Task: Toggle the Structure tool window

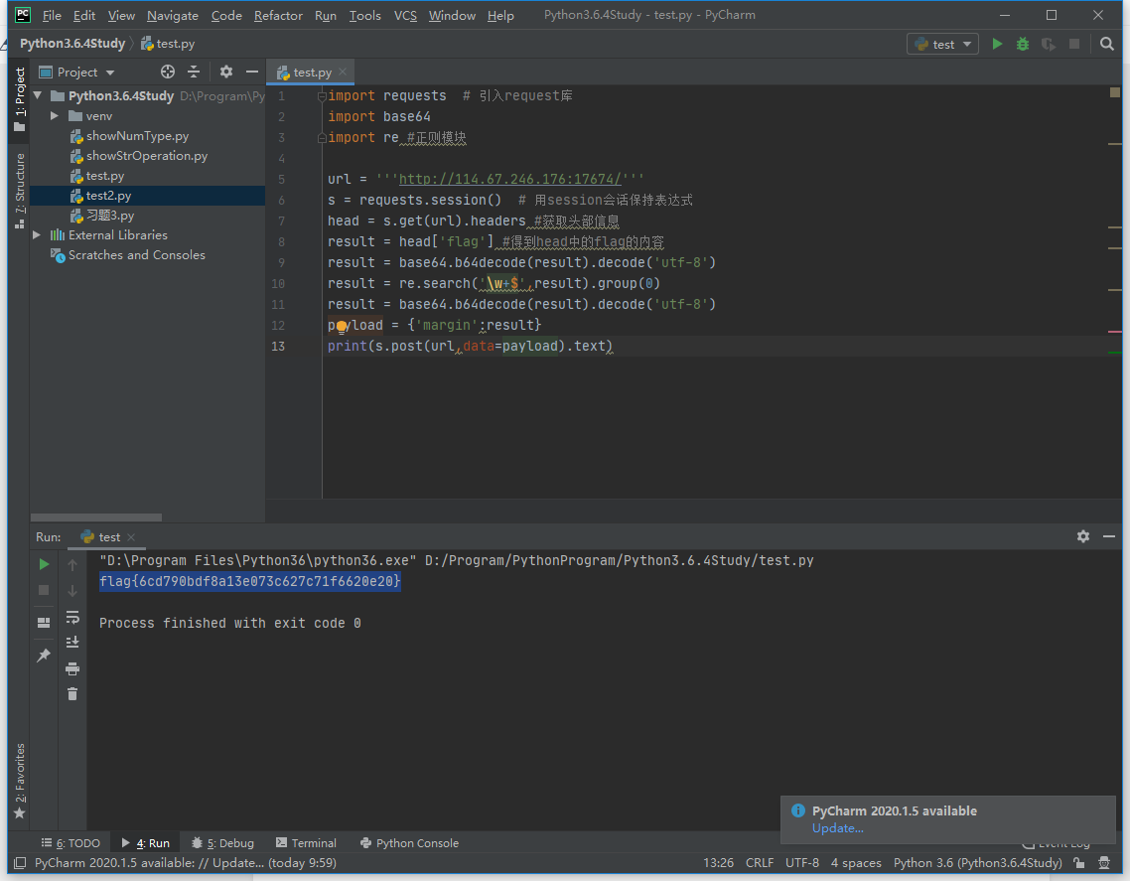Action: coord(19,189)
